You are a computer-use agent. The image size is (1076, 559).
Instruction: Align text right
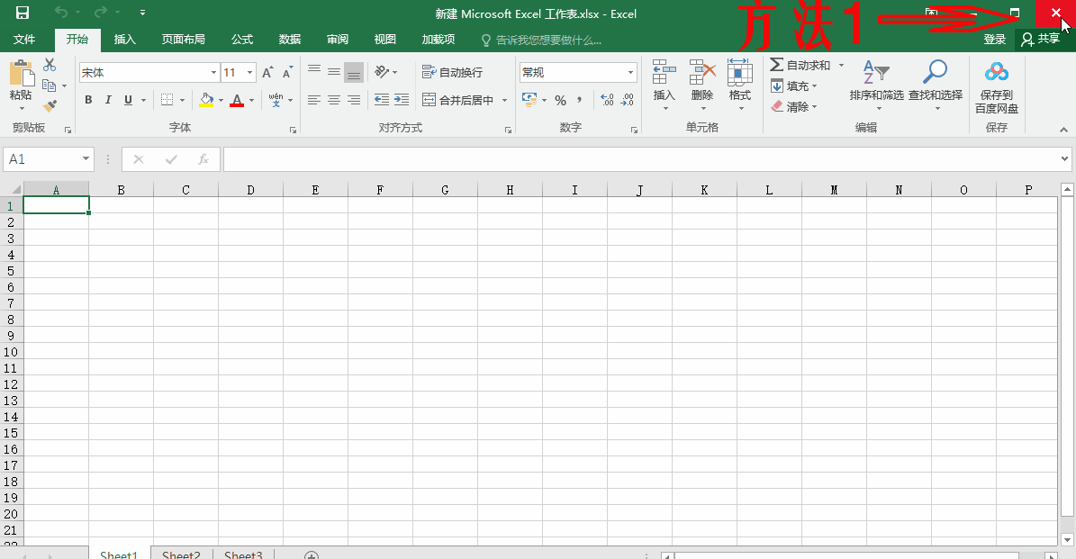pyautogui.click(x=354, y=100)
